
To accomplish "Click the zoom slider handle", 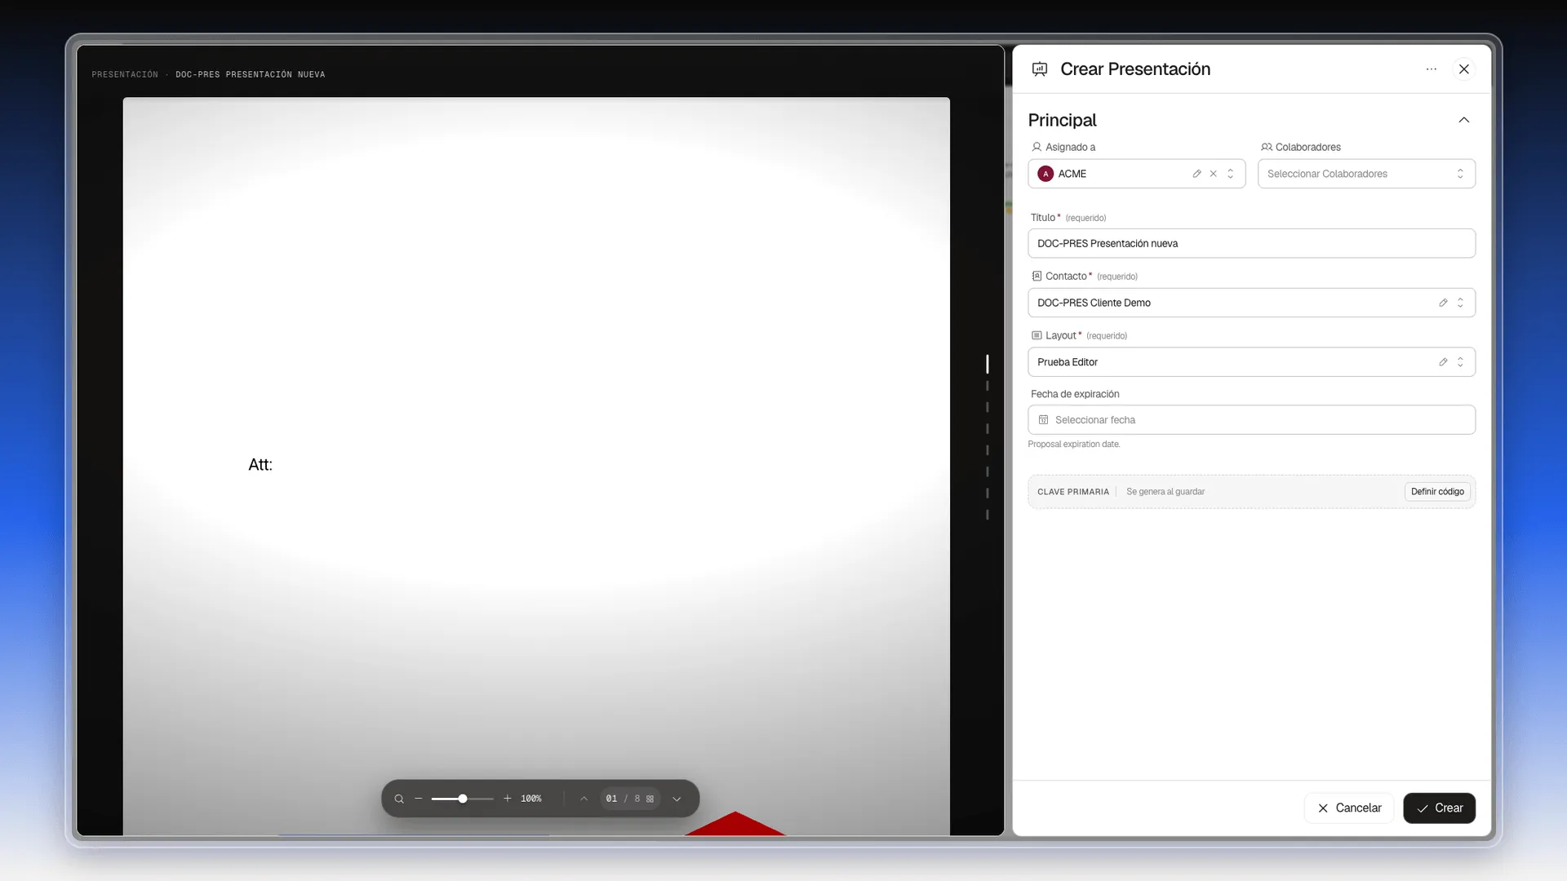I will point(463,799).
